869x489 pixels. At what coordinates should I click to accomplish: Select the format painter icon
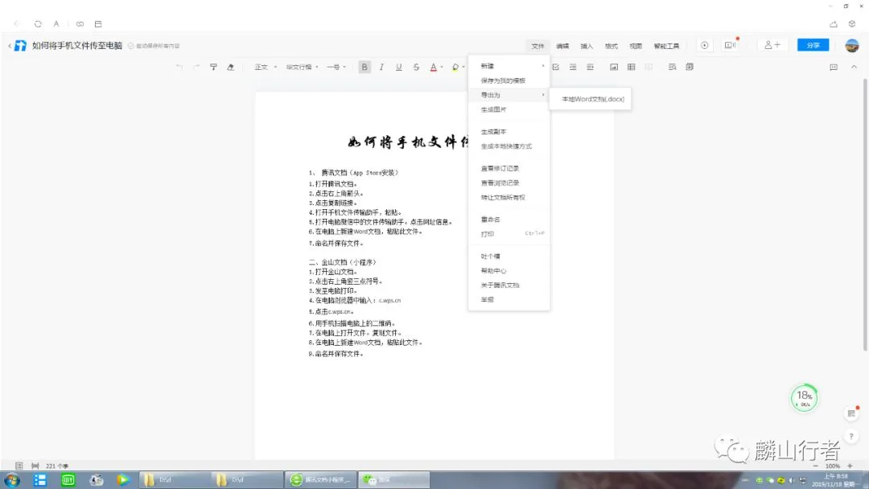[x=213, y=67]
